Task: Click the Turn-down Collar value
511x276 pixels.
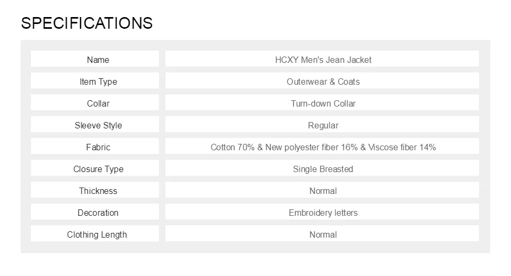Action: (x=322, y=102)
